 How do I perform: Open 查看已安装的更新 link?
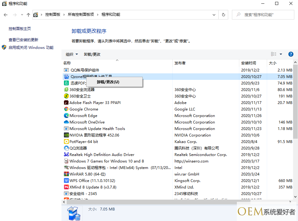[23, 40]
